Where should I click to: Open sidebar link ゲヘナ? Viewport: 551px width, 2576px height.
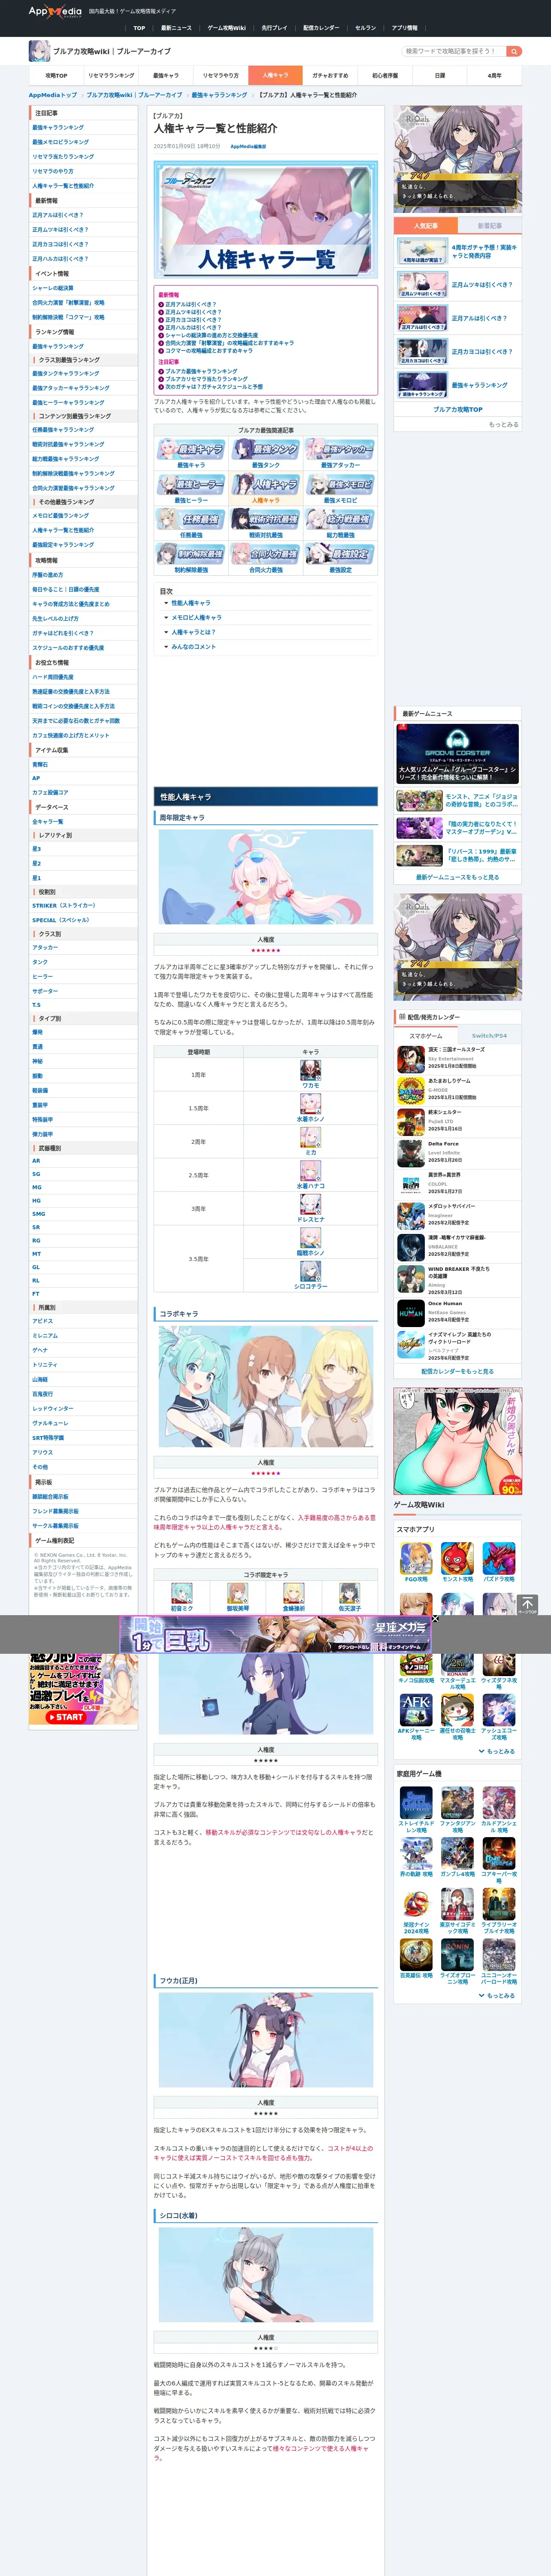(40, 1350)
